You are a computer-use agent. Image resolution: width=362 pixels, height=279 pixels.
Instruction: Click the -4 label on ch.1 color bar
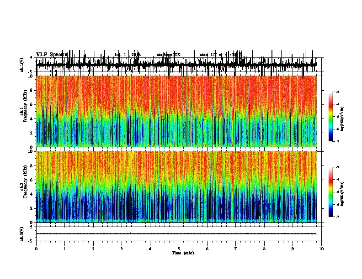[x=337, y=104]
